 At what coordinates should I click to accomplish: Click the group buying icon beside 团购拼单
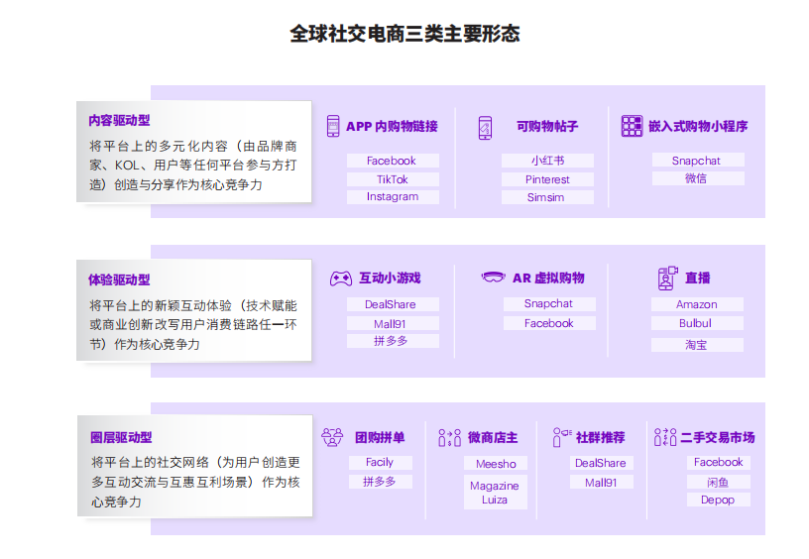(x=333, y=437)
